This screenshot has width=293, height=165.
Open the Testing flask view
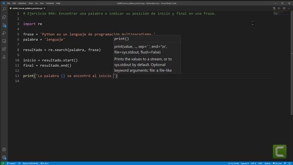point(4,57)
